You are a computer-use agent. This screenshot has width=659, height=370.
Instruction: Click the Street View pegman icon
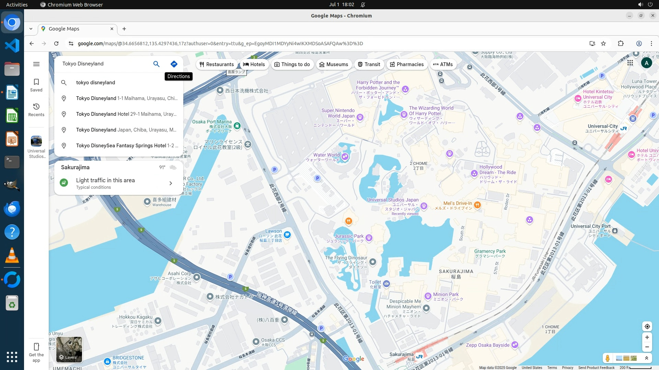click(608, 358)
